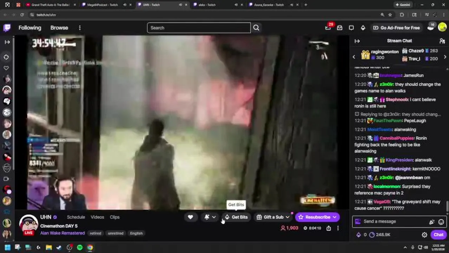Expand the left followed-channels sidebar
The height and width of the screenshot is (253, 449).
tap(7, 42)
